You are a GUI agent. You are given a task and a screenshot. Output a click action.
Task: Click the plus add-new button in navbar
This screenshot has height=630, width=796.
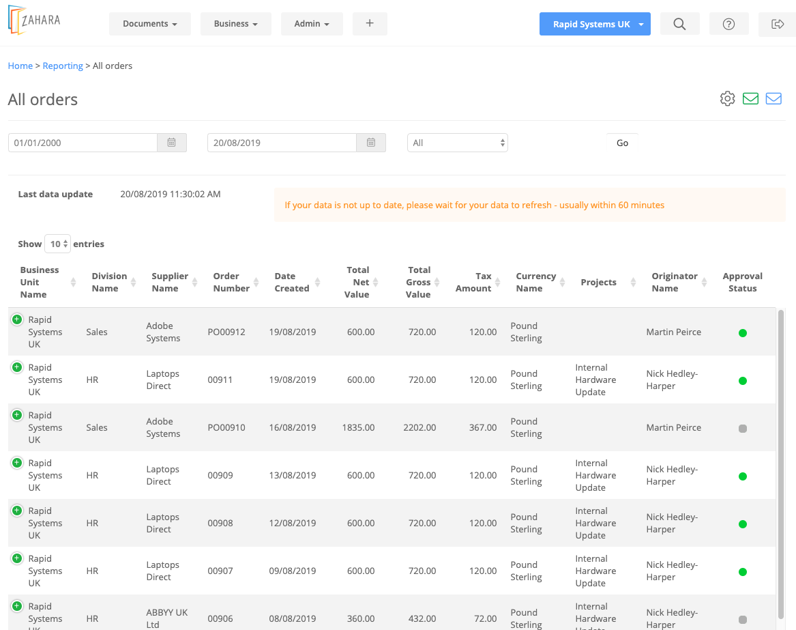pos(370,23)
